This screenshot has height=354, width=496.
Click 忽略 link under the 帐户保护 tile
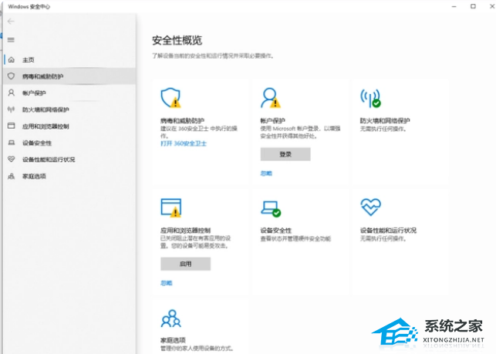266,174
